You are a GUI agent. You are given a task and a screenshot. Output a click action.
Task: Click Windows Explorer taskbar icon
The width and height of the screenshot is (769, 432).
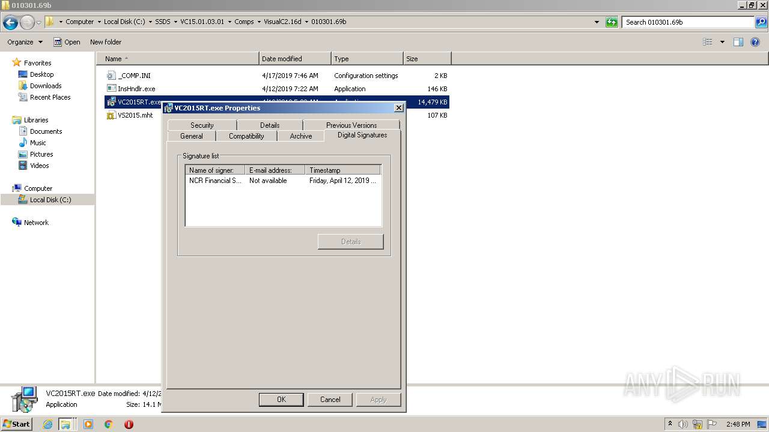pos(65,424)
